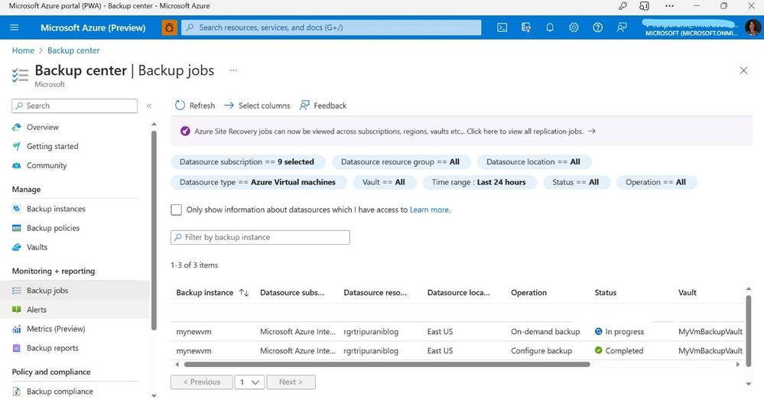Click the Metrics (Preview) chart icon

(x=17, y=329)
